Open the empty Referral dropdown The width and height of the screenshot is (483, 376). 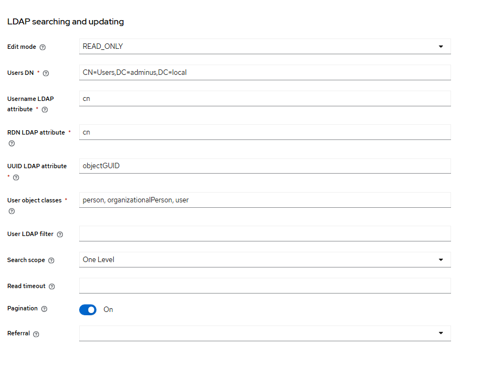(x=265, y=333)
